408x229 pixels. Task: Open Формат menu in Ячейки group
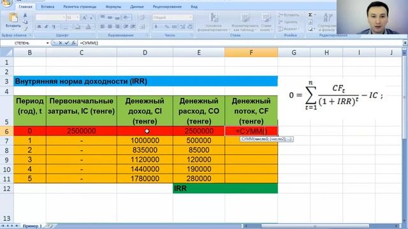288,29
